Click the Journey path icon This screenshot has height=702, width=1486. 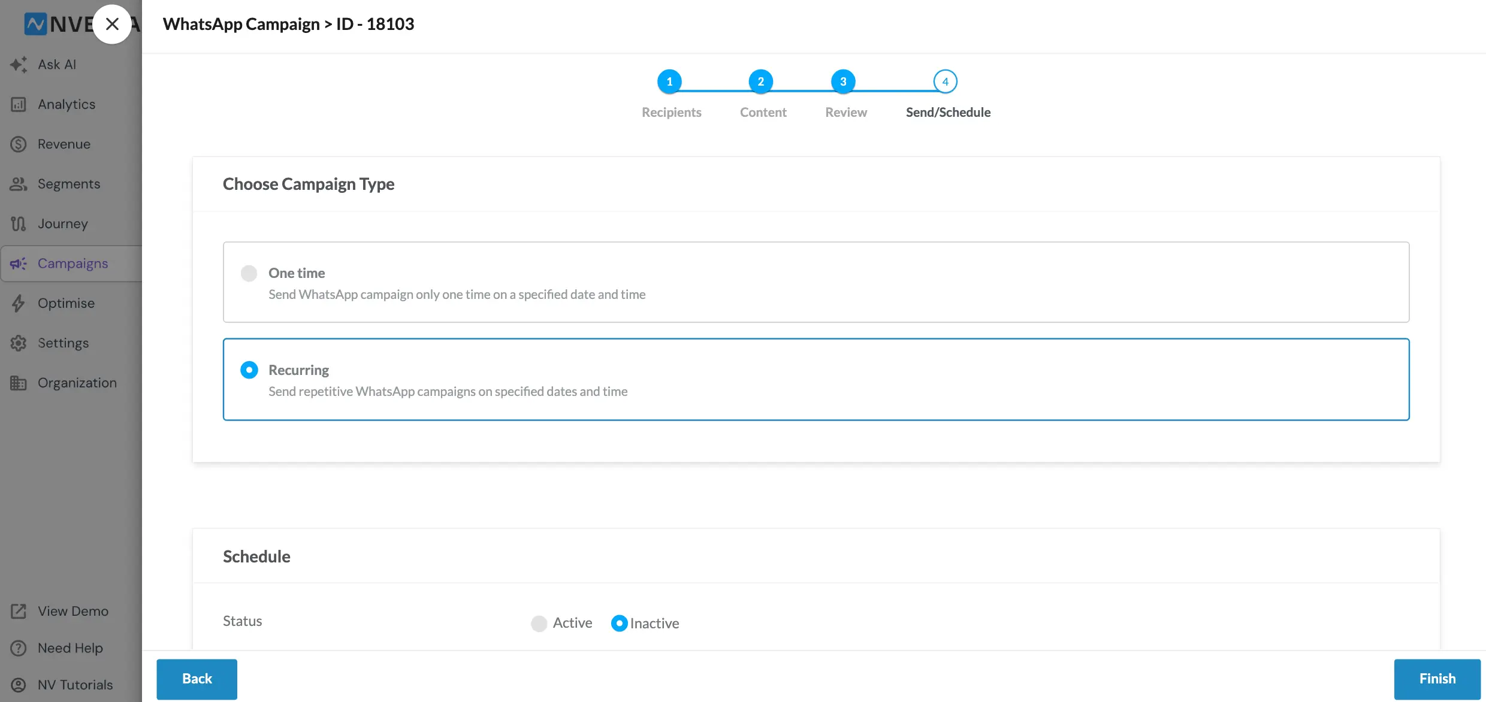19,223
